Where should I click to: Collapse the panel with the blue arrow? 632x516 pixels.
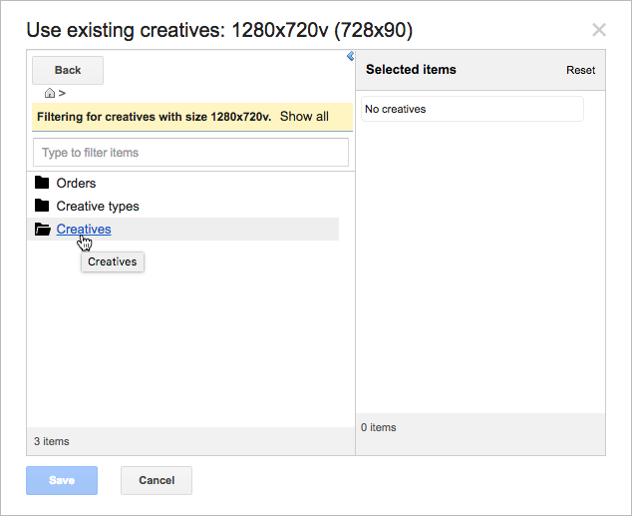tap(350, 56)
